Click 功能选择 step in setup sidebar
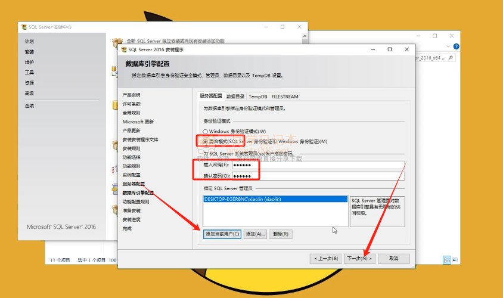The height and width of the screenshot is (298, 503). (131, 157)
